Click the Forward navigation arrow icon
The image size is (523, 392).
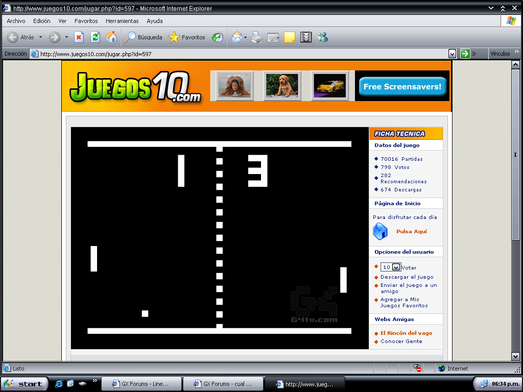click(x=54, y=37)
